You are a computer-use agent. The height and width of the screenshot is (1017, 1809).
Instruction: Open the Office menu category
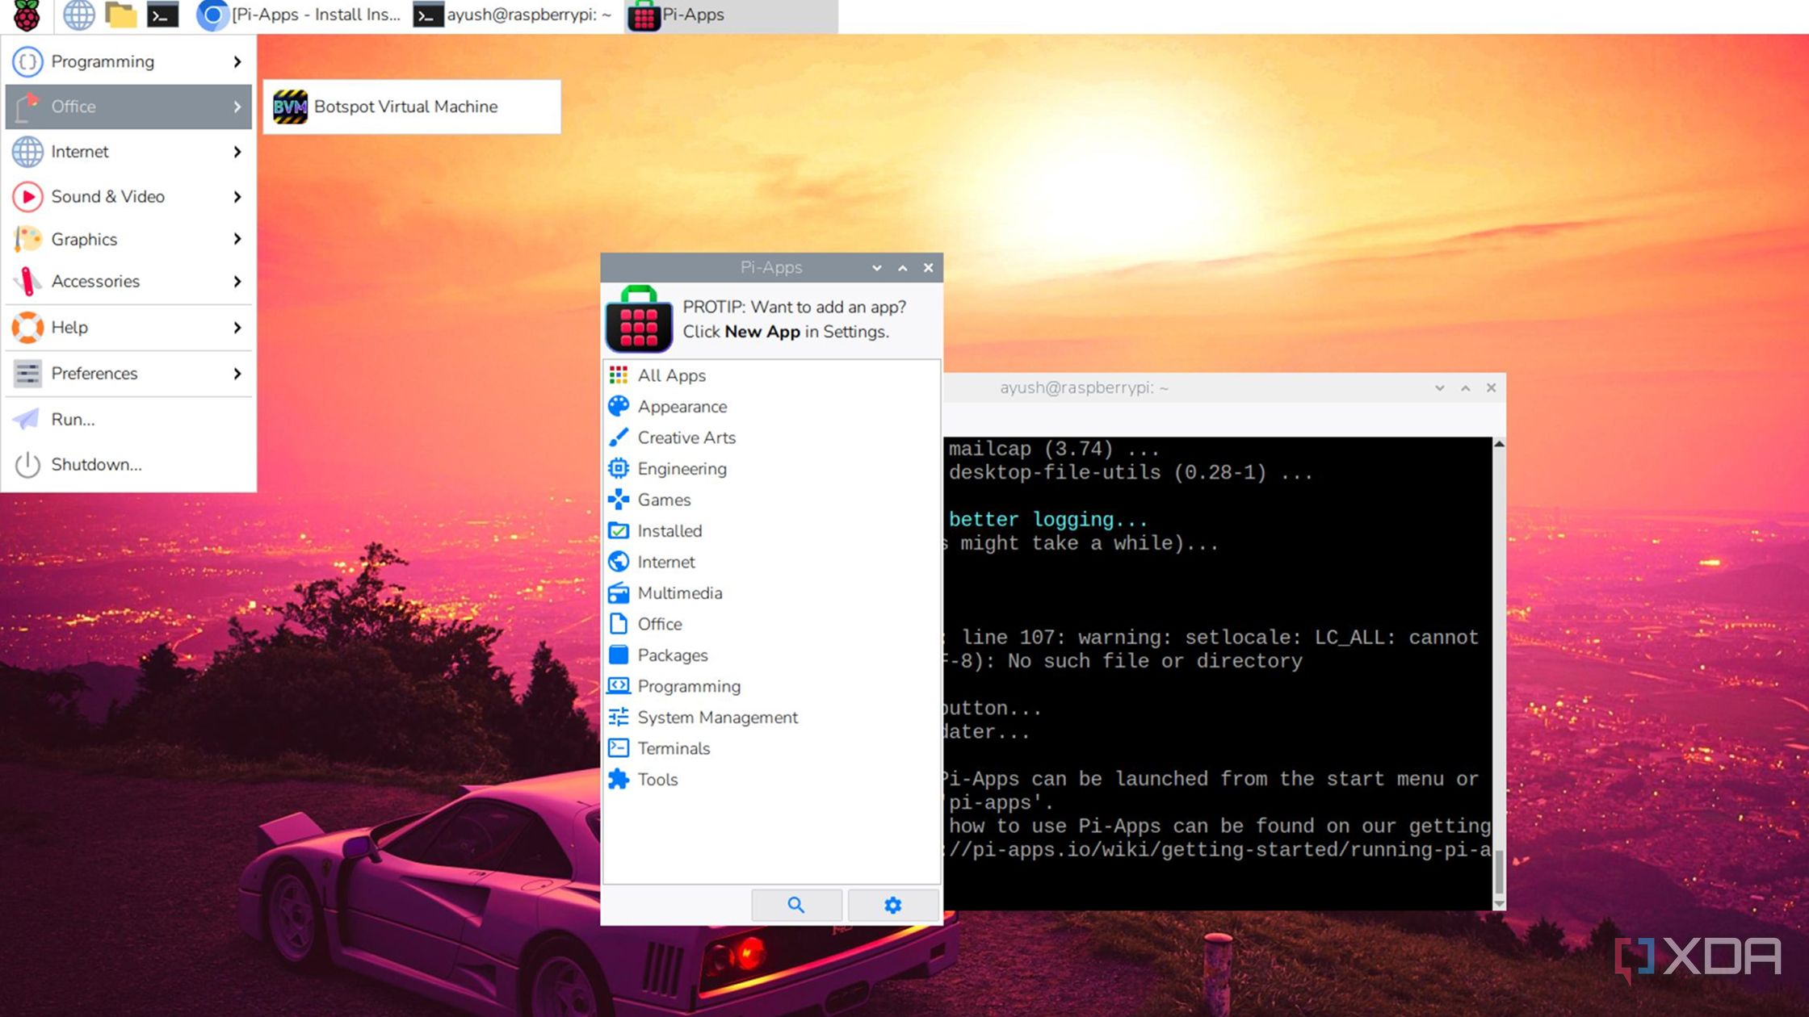coord(129,107)
